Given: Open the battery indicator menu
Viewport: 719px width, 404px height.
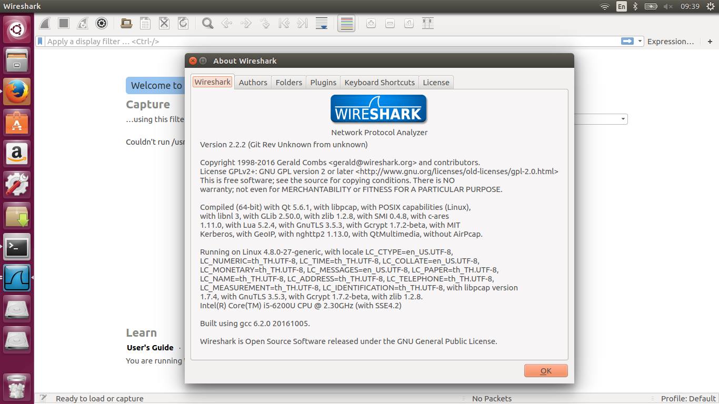Looking at the screenshot, I should point(651,6).
